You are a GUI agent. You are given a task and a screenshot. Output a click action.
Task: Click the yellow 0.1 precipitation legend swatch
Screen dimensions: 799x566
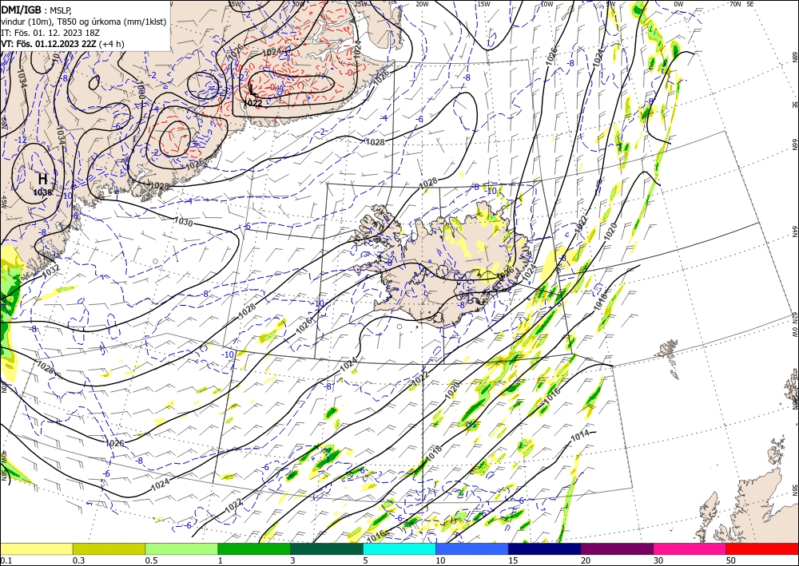click(36, 548)
